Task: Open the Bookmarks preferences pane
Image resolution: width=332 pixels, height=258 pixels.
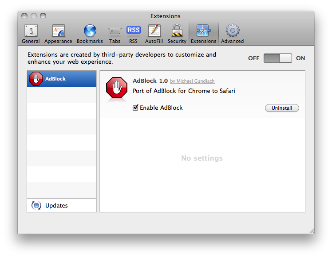Action: coord(90,34)
